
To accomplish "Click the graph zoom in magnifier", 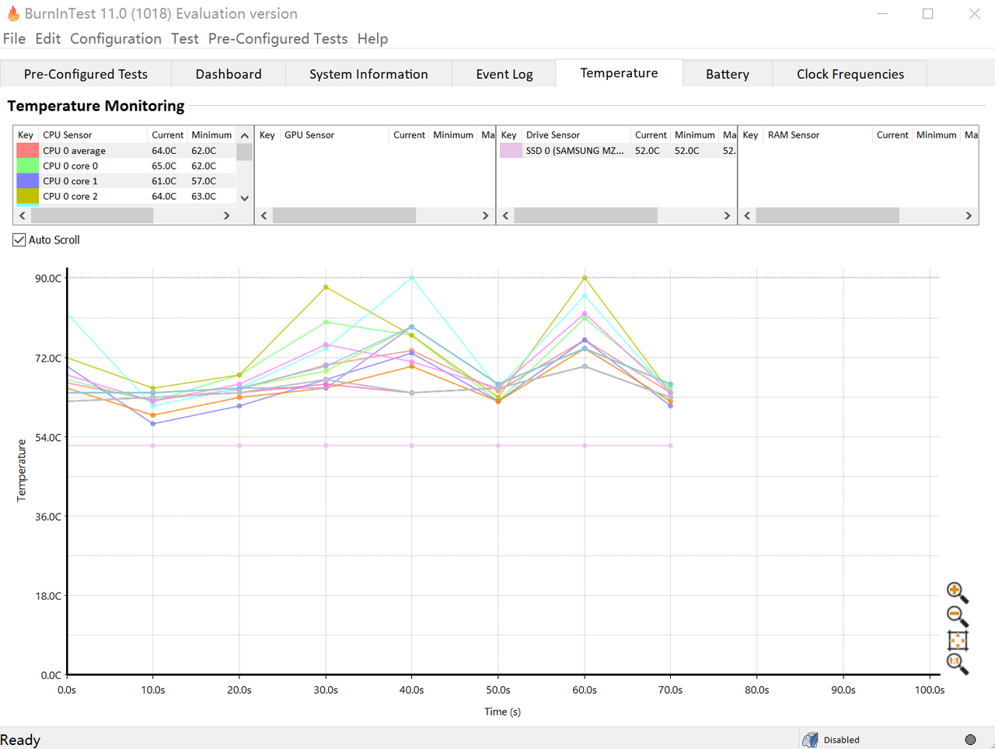I will 956,592.
